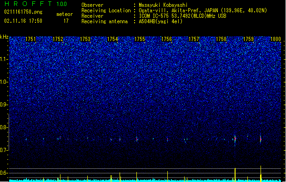
Task: Click the 1757 time marker
Action: [x=194, y=39]
